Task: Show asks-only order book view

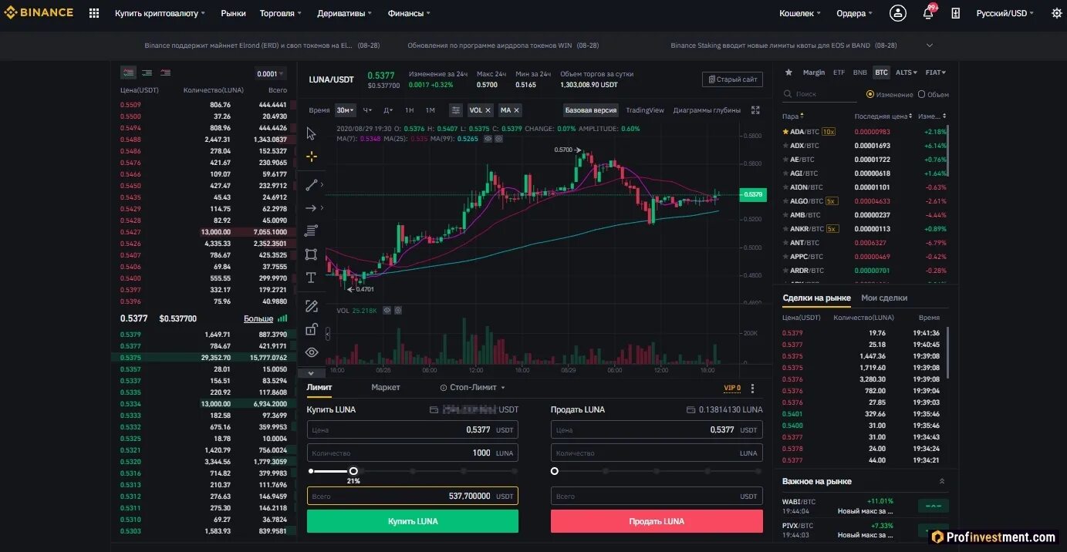Action: (165, 72)
